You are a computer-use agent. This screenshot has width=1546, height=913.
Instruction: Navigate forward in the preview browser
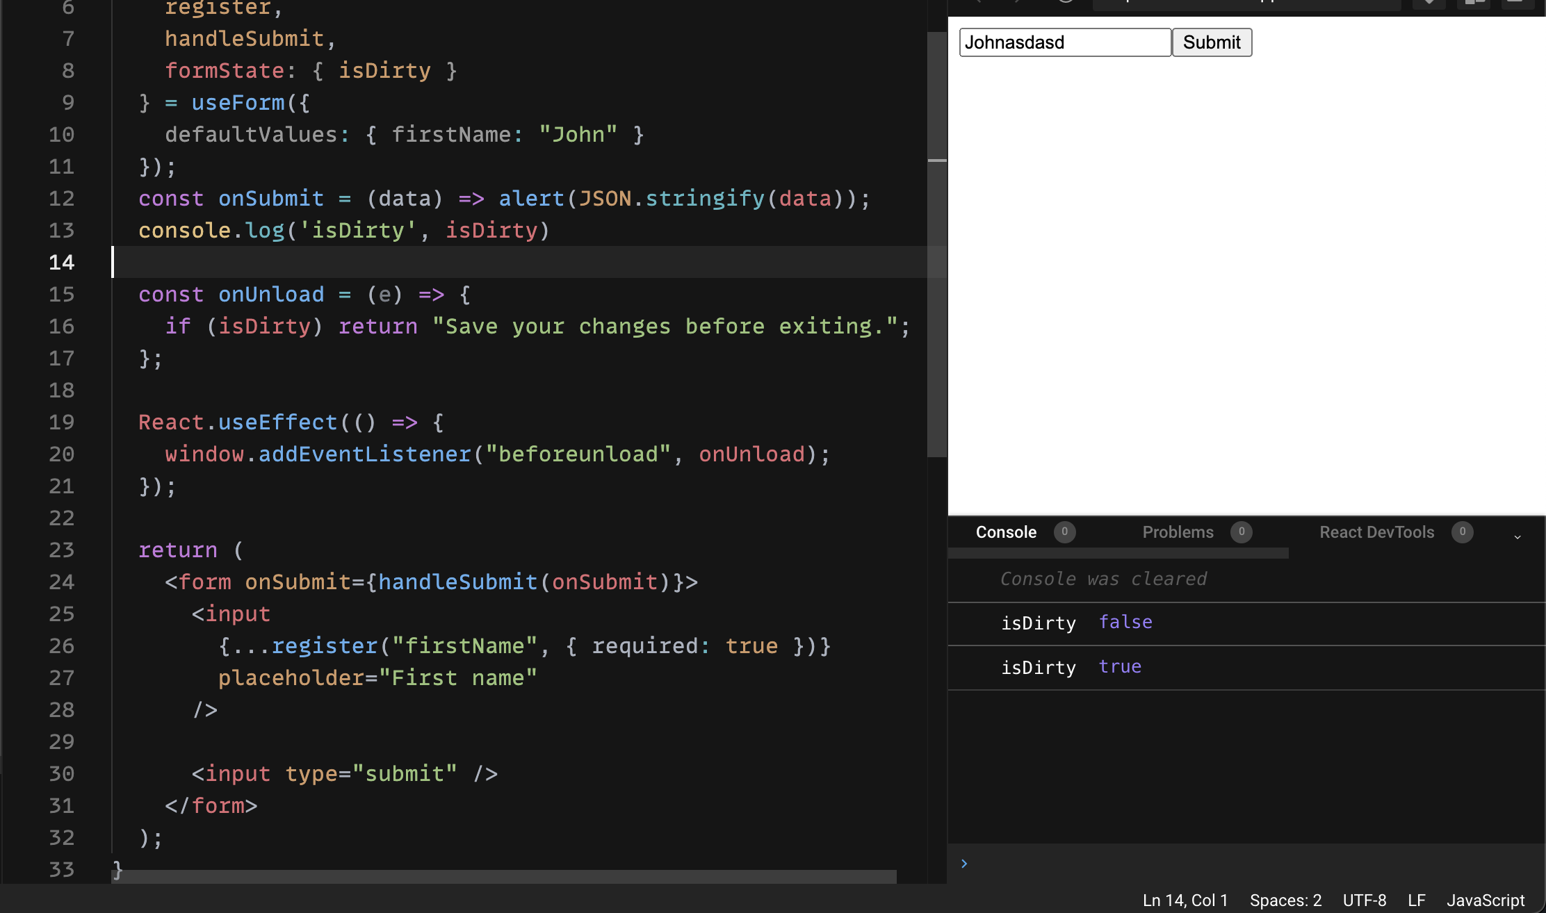[1016, 3]
